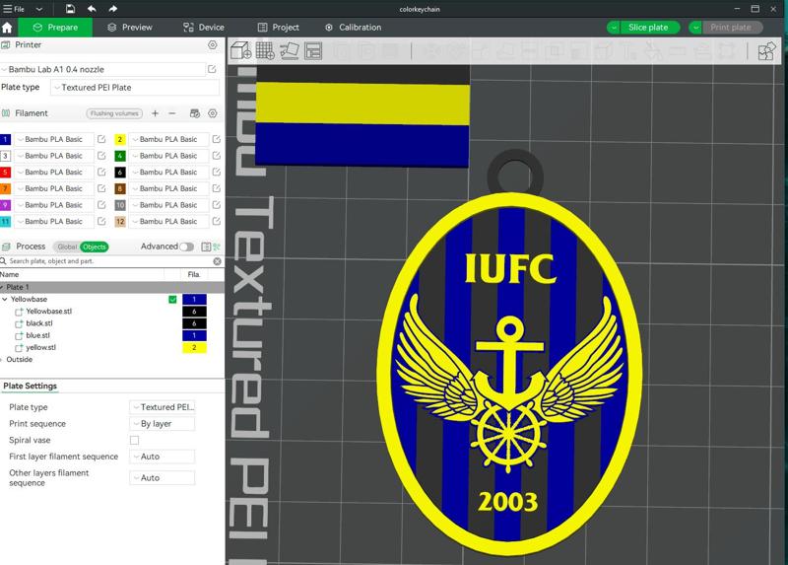Open Print sequence By layer dropdown
Image resolution: width=788 pixels, height=565 pixels.
(x=162, y=424)
